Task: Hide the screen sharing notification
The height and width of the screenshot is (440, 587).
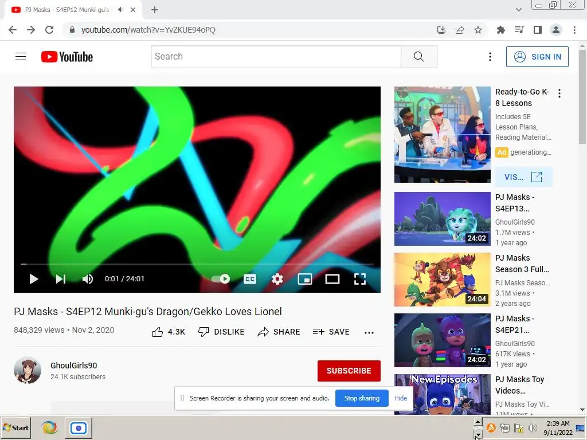Action: pyautogui.click(x=401, y=398)
